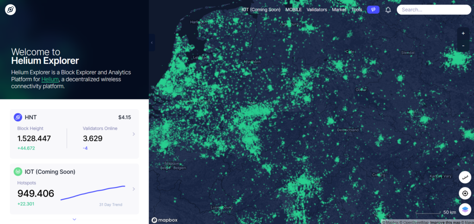Click the +44.672 block change
Screen dimensions: 474x224
tap(26, 148)
